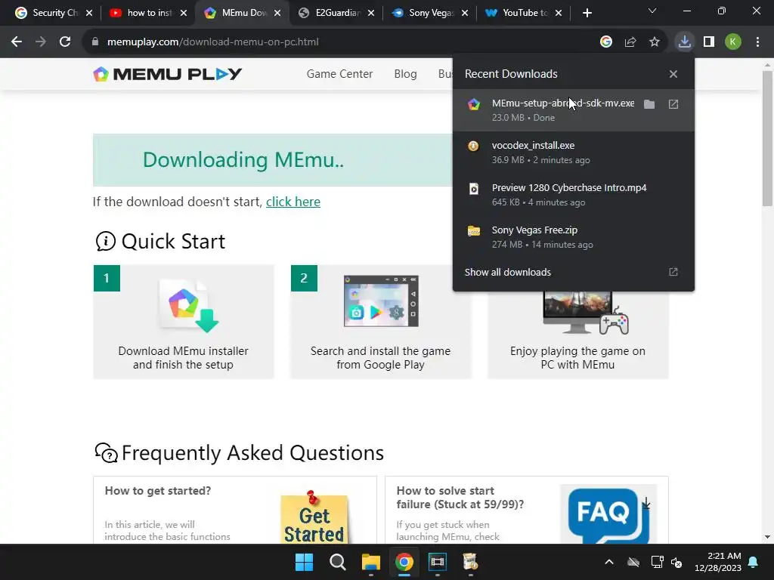Open the video editor taskbar app
The height and width of the screenshot is (580, 774).
tap(438, 562)
